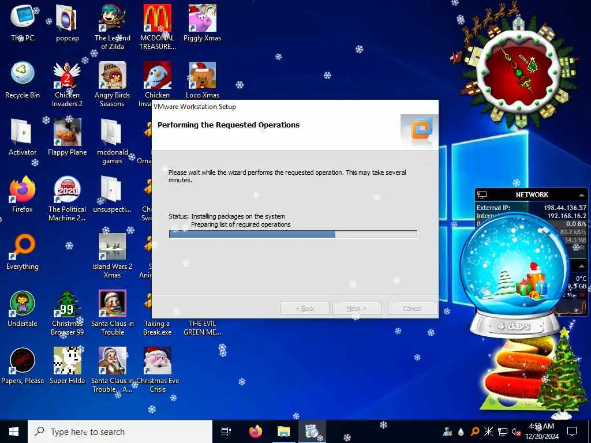Click the snowflake tray icon
This screenshot has width=591, height=443.
[x=488, y=431]
